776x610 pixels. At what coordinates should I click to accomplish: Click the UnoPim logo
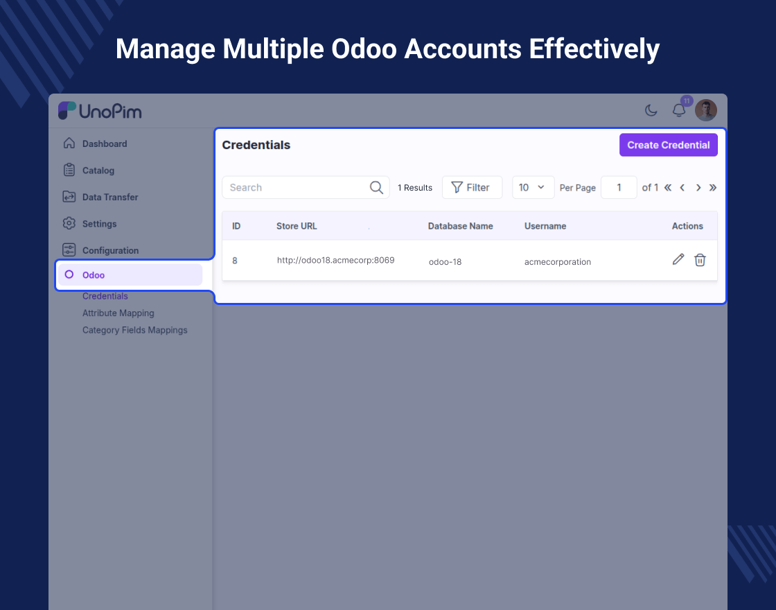(x=100, y=111)
